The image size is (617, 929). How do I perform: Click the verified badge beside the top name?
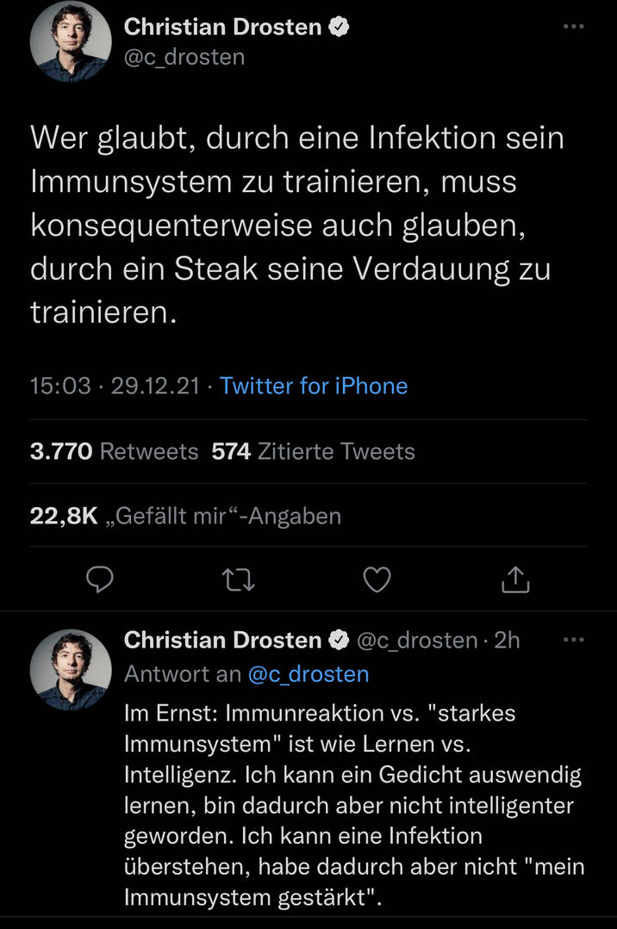pos(339,28)
